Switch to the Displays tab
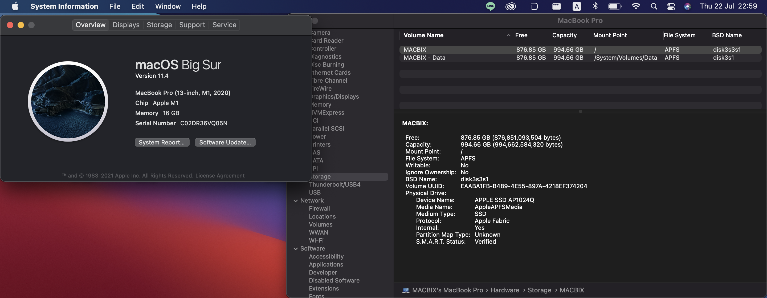The image size is (767, 298). point(126,25)
